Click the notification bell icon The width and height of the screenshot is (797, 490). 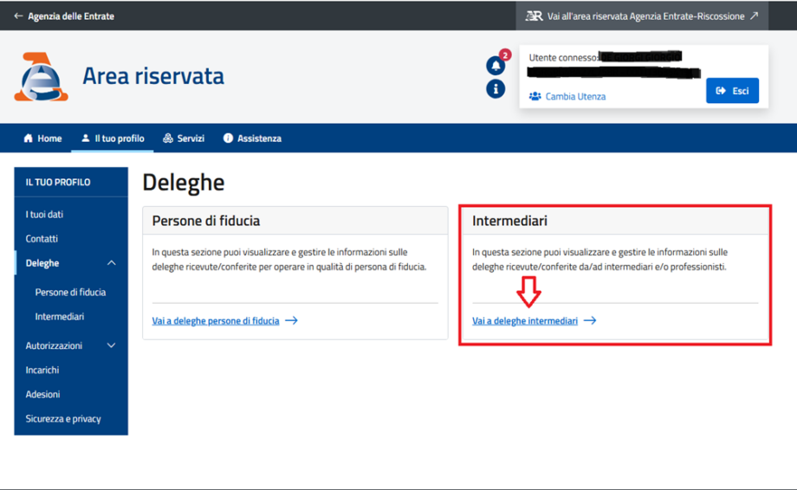tap(496, 65)
